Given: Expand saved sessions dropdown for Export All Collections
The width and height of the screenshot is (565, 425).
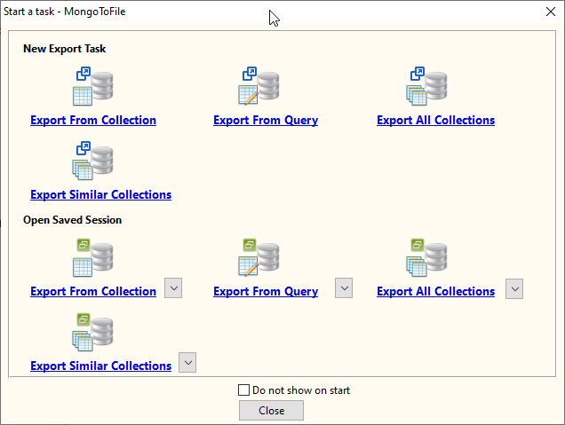Looking at the screenshot, I should (513, 288).
